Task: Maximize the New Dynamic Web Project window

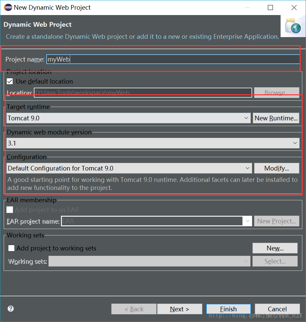Action: (x=271, y=8)
